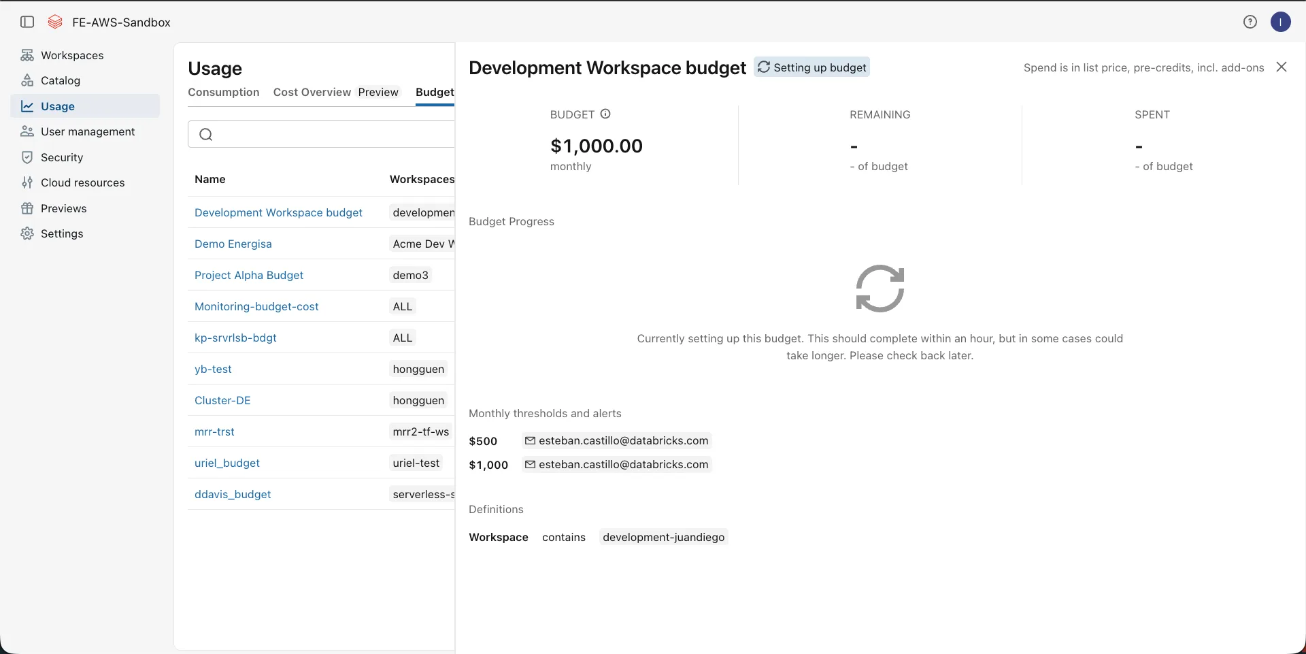Click the Setting up budget status badge
This screenshot has height=654, width=1306.
point(812,67)
